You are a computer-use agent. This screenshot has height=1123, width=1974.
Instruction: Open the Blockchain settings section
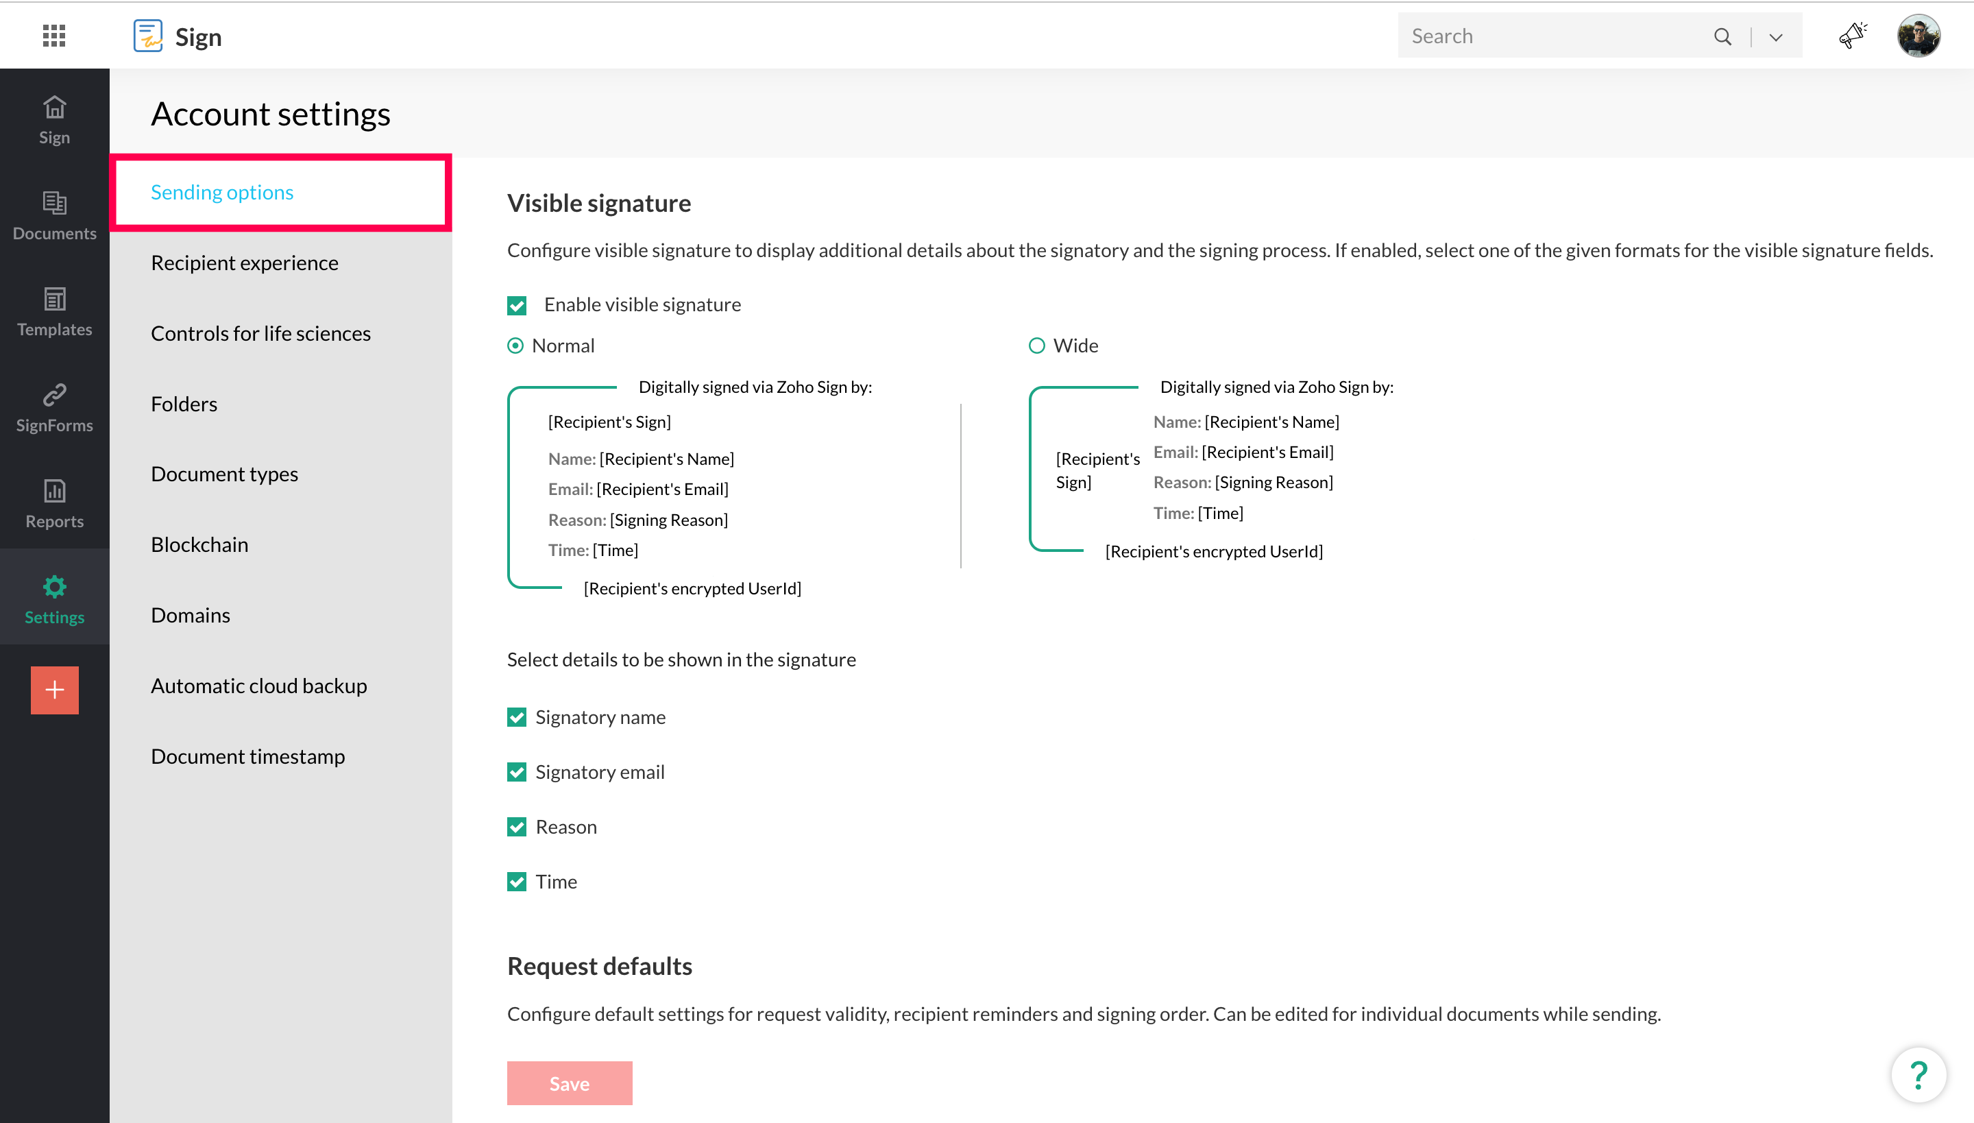tap(199, 544)
